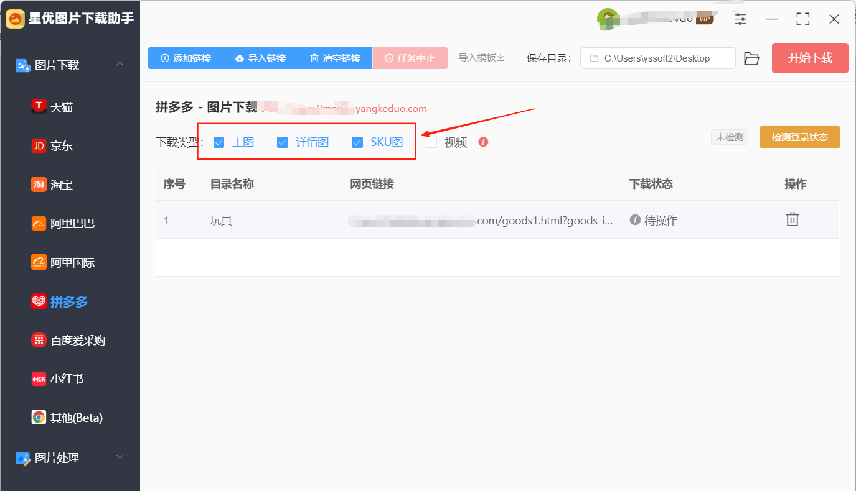This screenshot has height=491, width=856.
Task: Click the 小红书 icon
Action: [39, 379]
